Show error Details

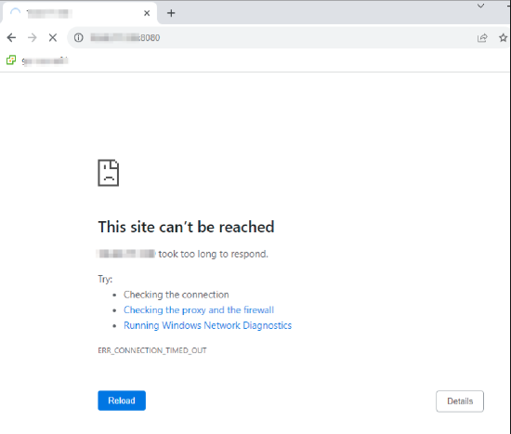[x=460, y=401]
